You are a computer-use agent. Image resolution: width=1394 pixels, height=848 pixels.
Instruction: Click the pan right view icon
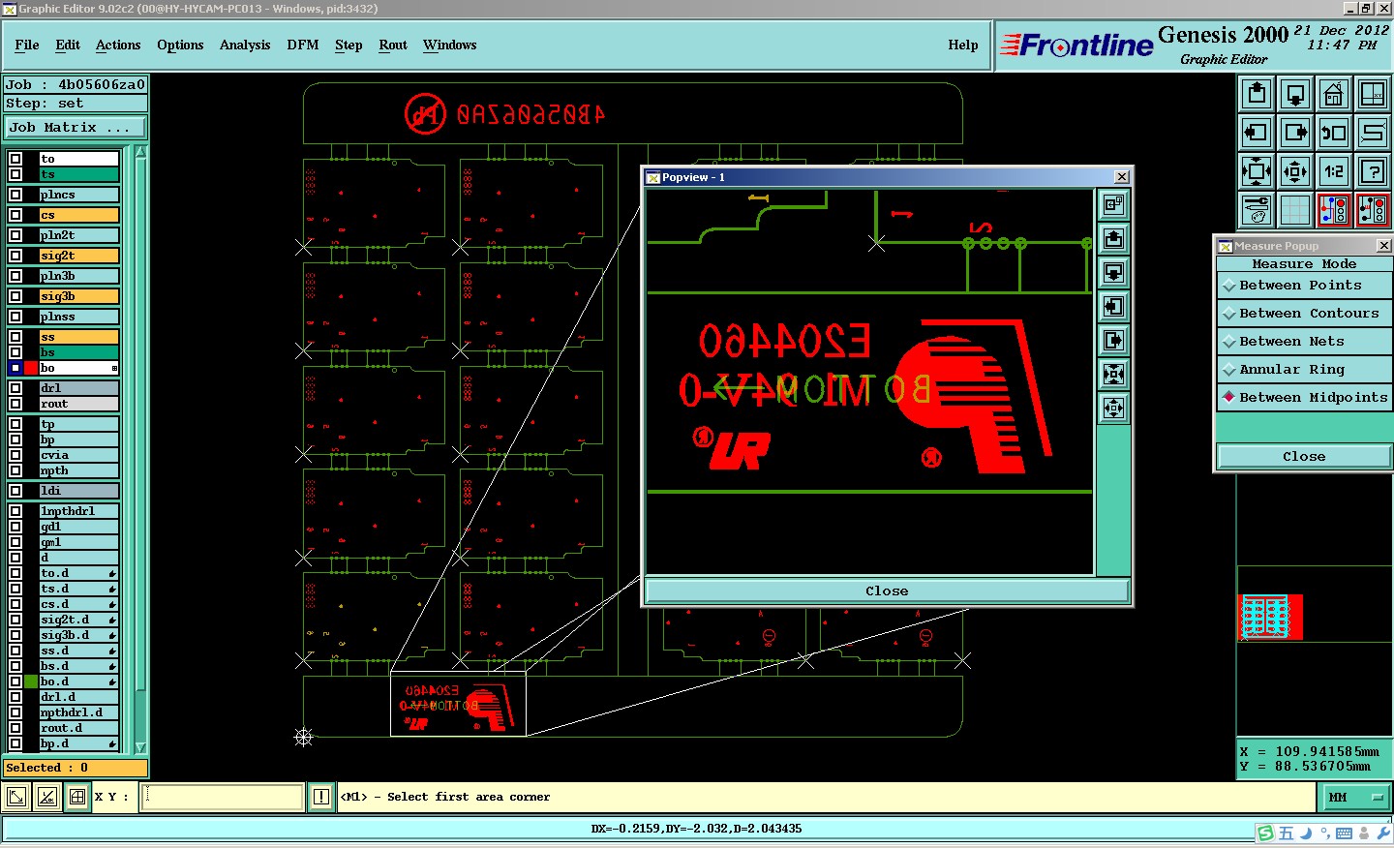click(1295, 133)
